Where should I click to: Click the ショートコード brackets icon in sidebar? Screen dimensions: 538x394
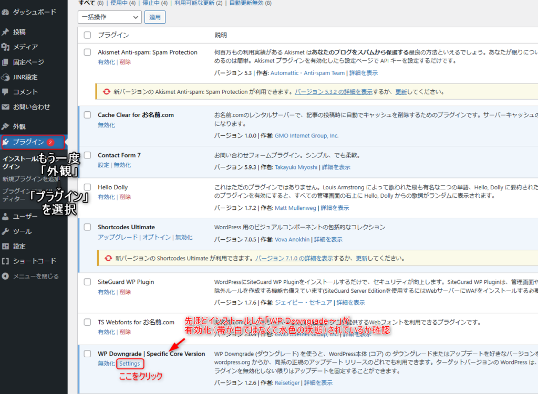(5, 261)
